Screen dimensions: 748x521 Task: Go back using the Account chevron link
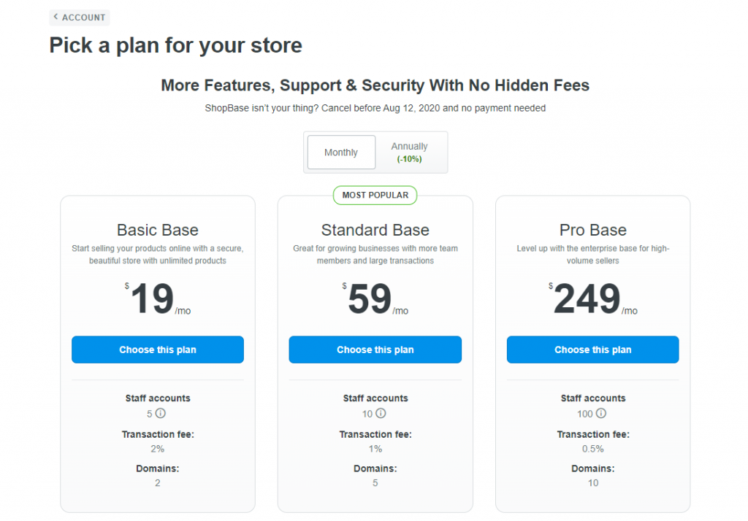point(80,18)
